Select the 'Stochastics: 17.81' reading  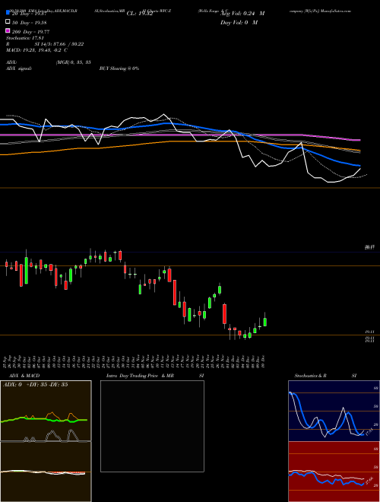[24, 38]
